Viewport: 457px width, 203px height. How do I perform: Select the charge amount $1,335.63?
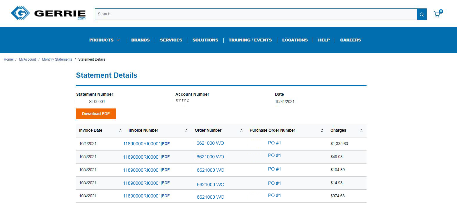tap(339, 144)
